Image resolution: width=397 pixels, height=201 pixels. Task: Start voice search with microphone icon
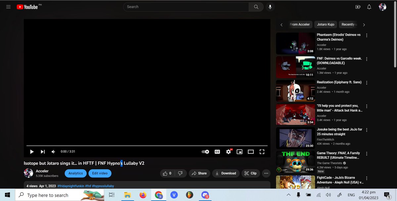[x=270, y=7]
